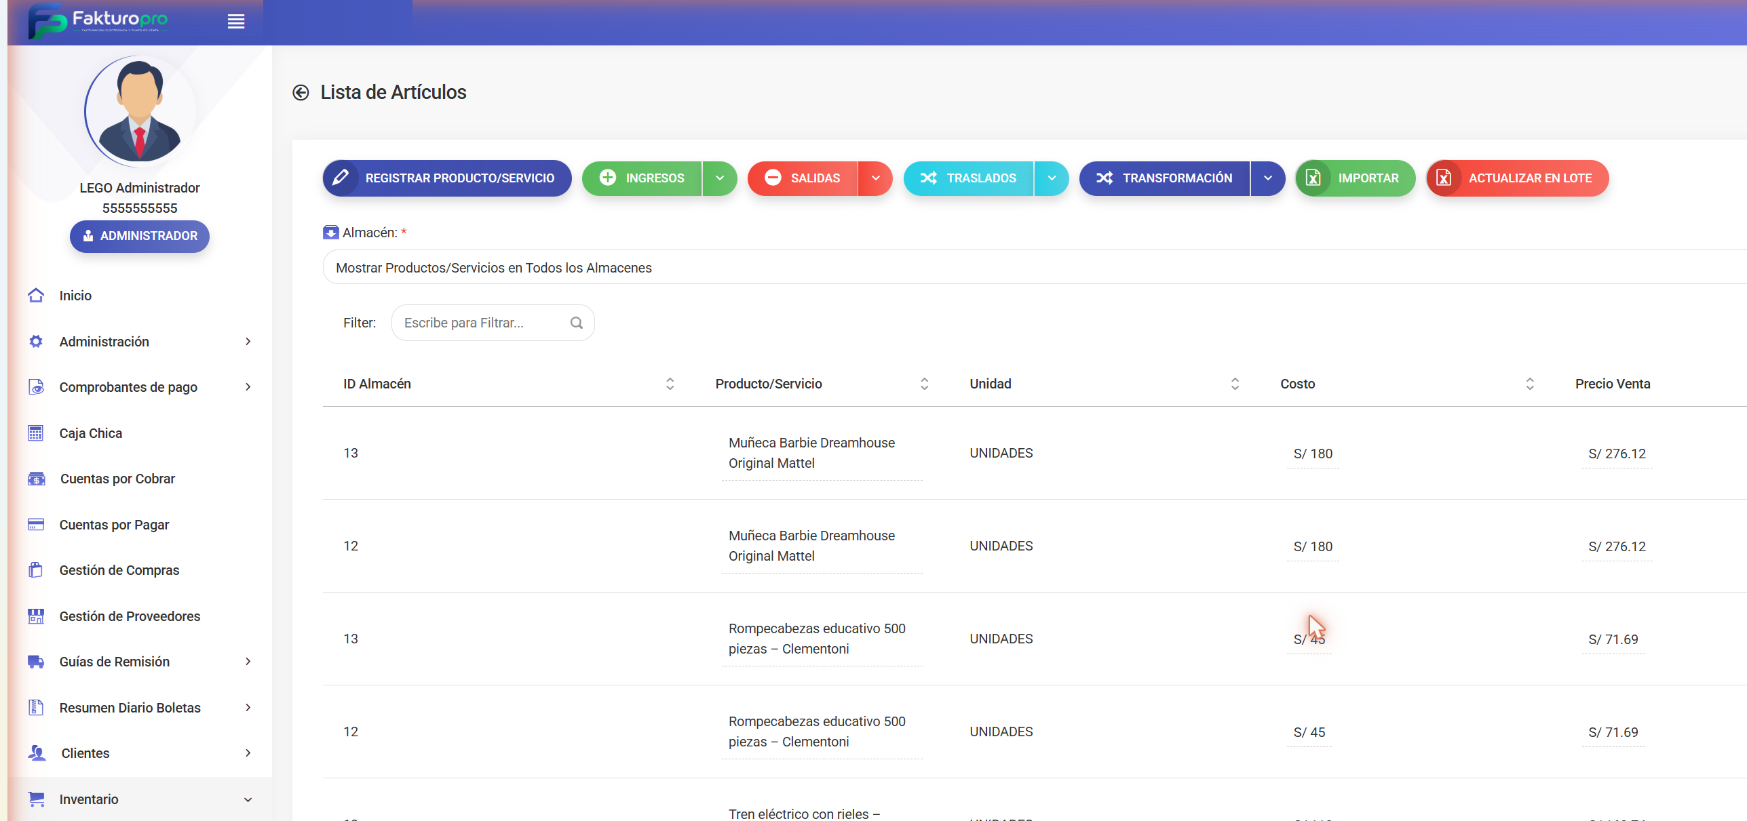Image resolution: width=1747 pixels, height=821 pixels.
Task: Sort by the Producto/Servicio column arrows
Action: (x=924, y=384)
